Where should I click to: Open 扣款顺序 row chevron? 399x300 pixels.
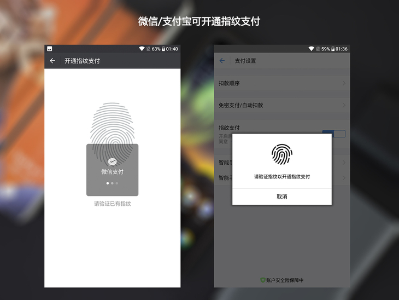(344, 83)
